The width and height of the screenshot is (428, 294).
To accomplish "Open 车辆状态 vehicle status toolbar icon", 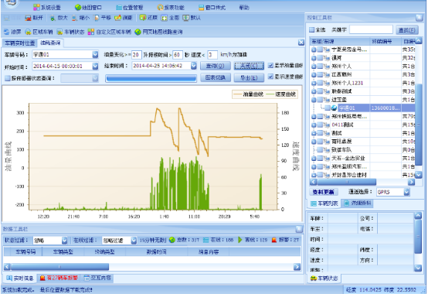I will tap(59, 32).
